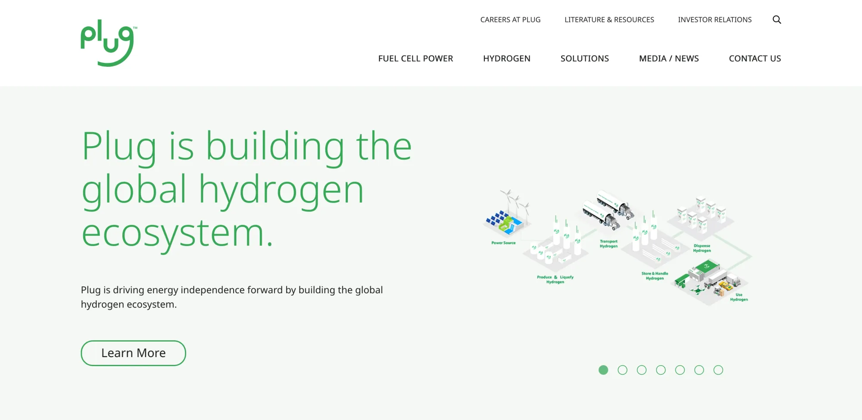Open the Solutions menu
The width and height of the screenshot is (862, 420).
[584, 59]
